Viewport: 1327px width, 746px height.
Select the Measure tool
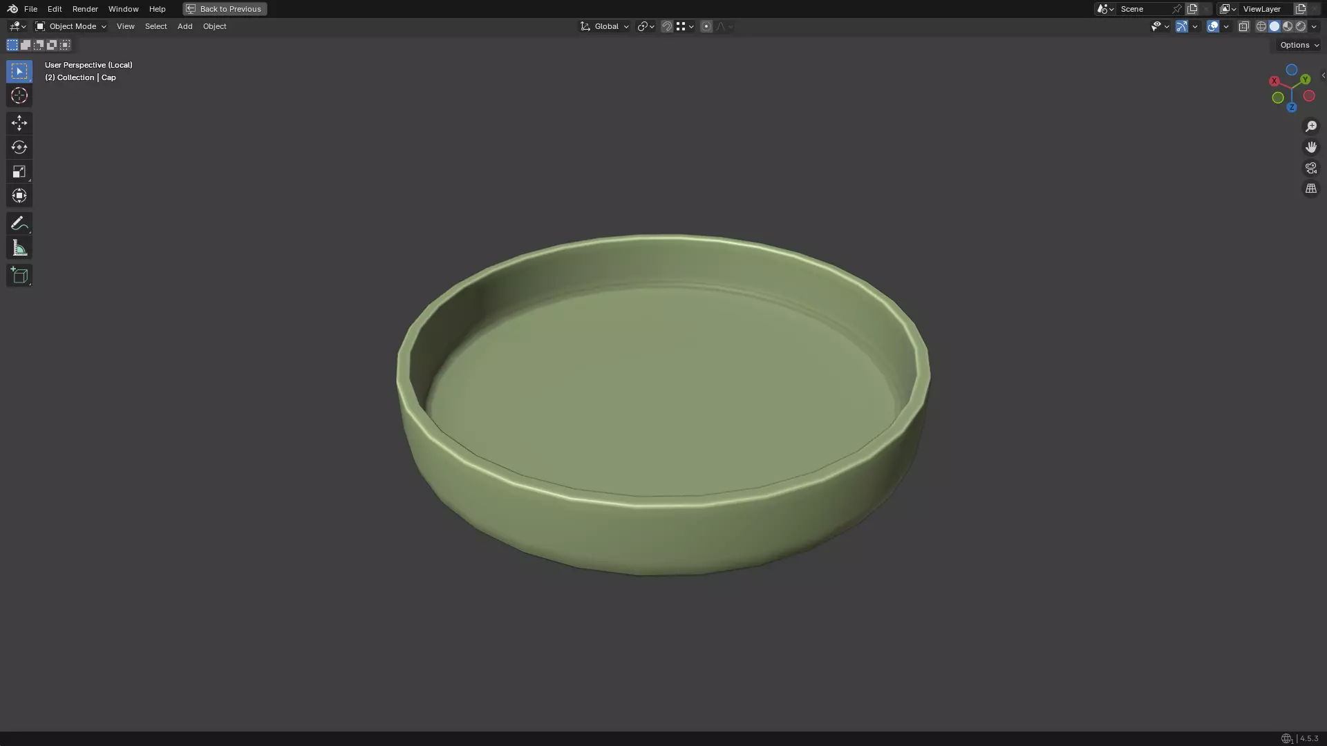[19, 248]
